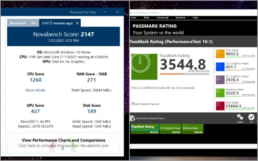Click the 47th Percentile label
The width and height of the screenshot is (258, 161).
(x=199, y=71)
